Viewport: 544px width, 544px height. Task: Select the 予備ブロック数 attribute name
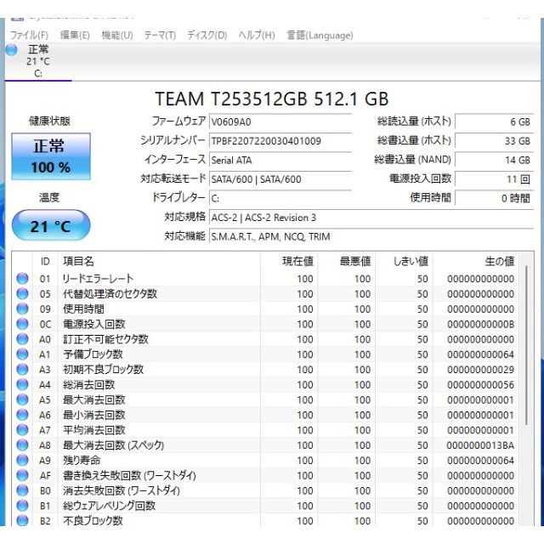point(93,354)
